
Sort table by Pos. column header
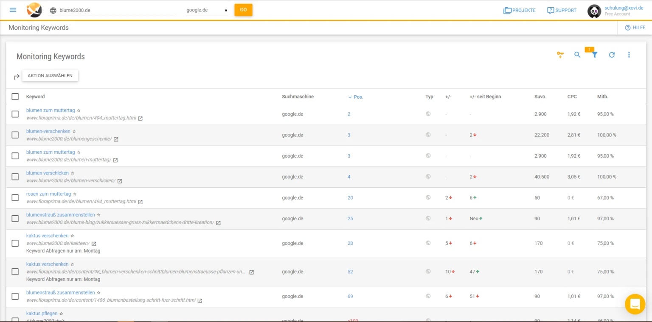(x=358, y=97)
